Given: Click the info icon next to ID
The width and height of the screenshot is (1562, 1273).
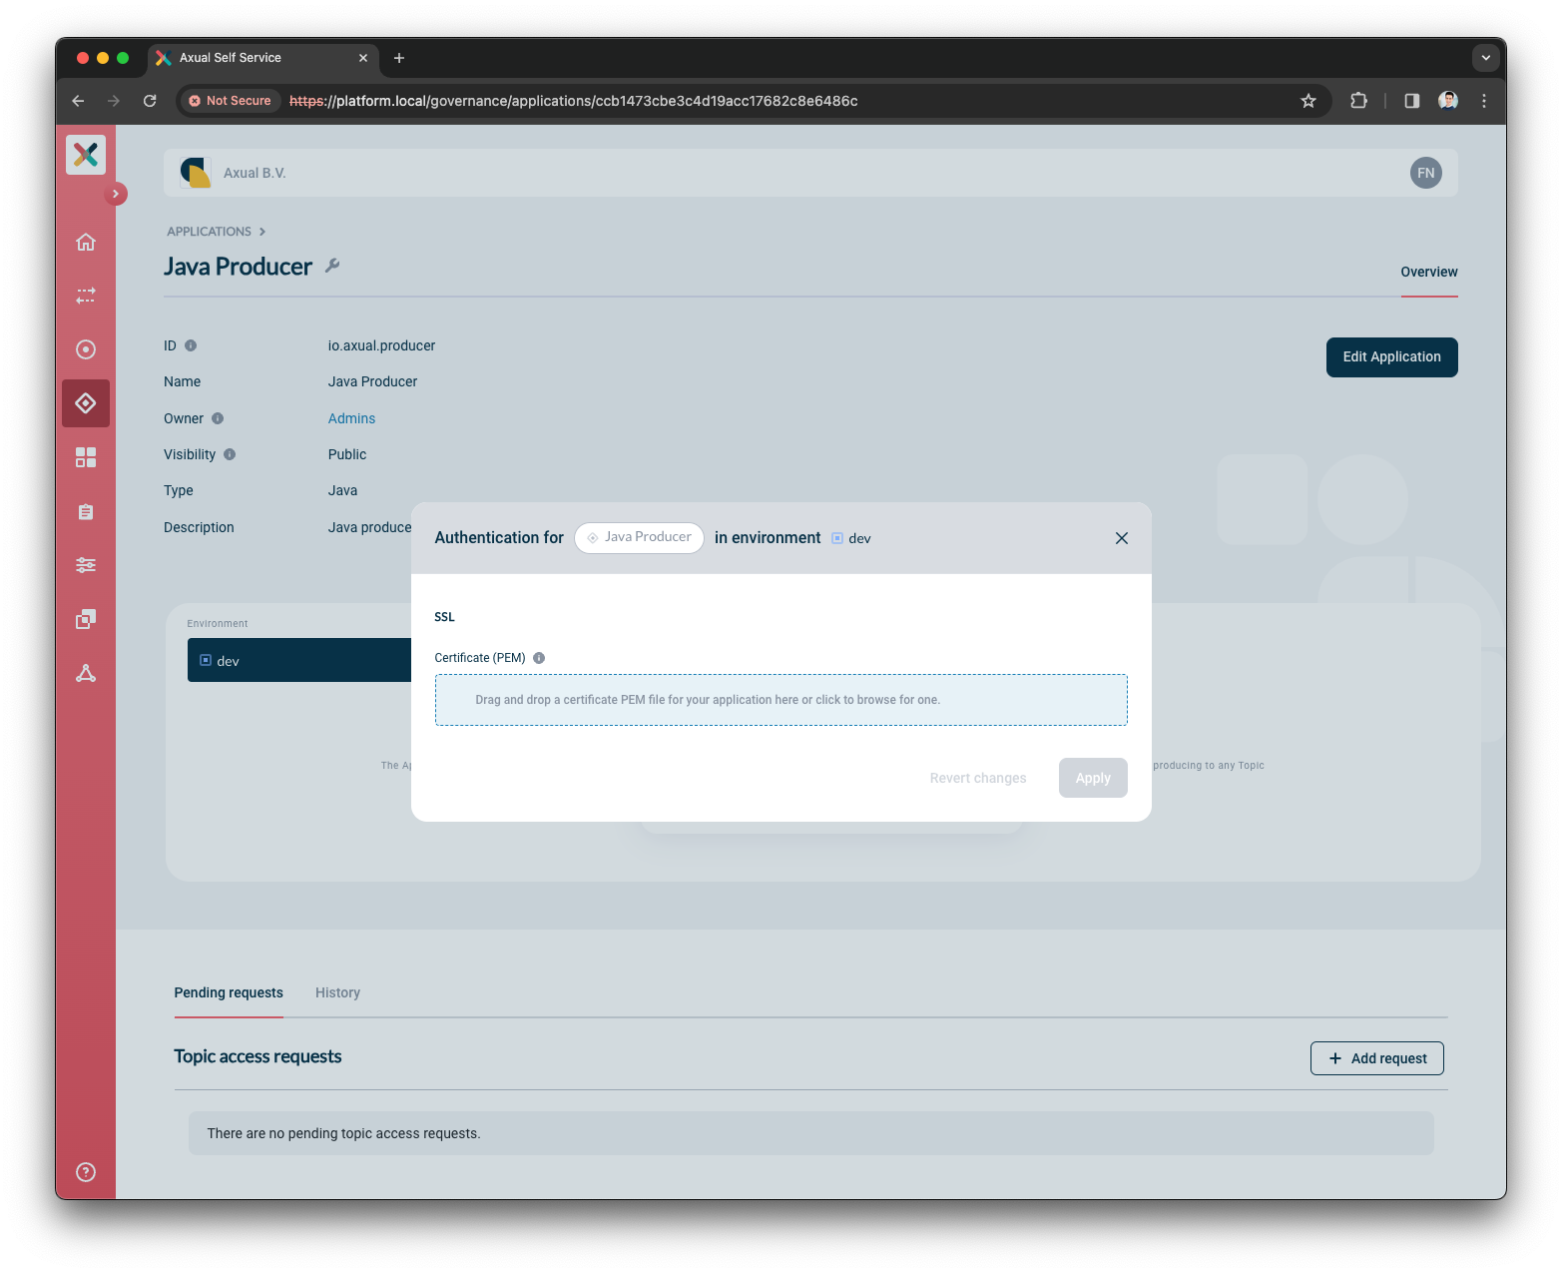Looking at the screenshot, I should [x=191, y=345].
